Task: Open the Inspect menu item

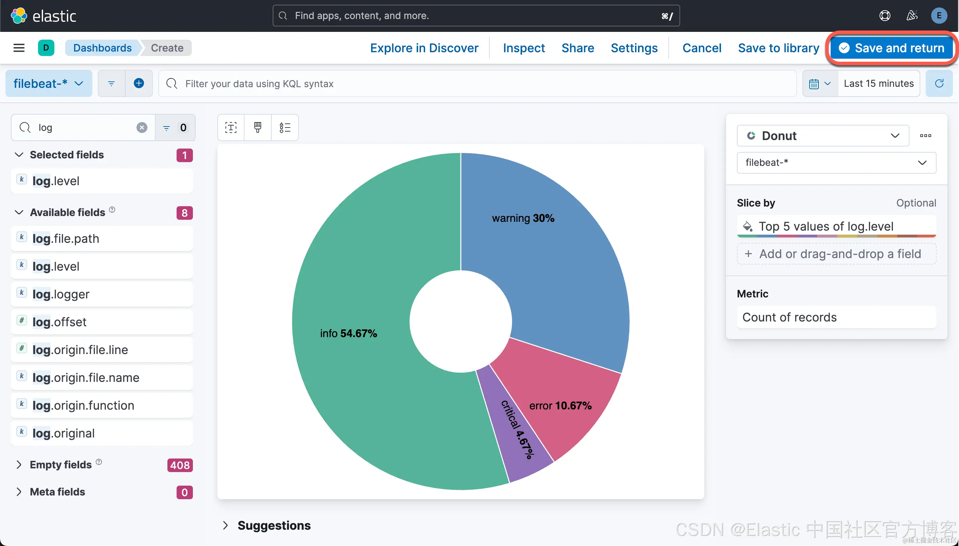Action: pos(523,48)
